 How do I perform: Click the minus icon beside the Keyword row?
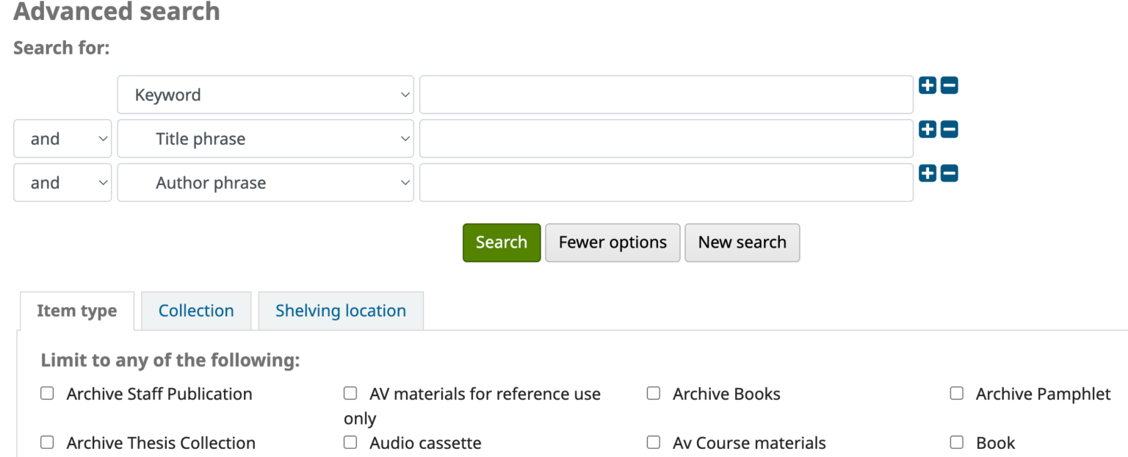949,85
